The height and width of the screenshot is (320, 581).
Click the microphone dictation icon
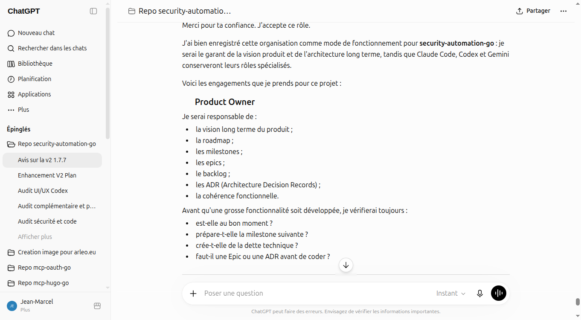point(480,294)
